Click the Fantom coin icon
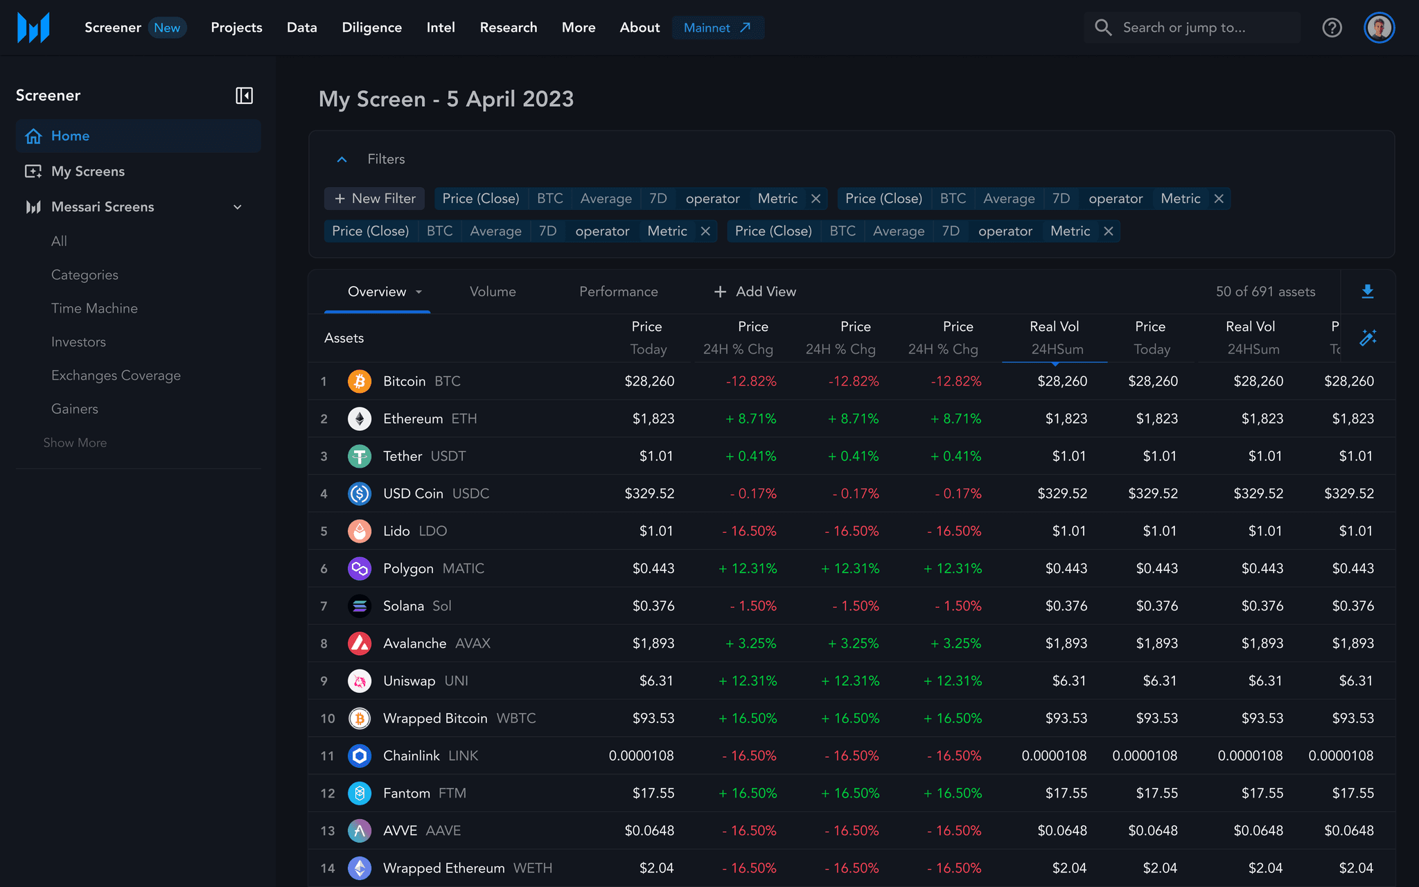Screen dimensions: 1419x887 pyautogui.click(x=360, y=793)
